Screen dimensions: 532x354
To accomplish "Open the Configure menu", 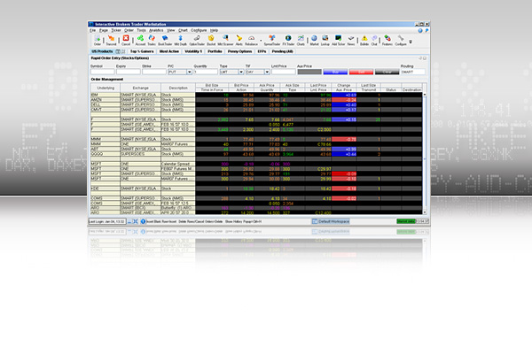I will [199, 30].
